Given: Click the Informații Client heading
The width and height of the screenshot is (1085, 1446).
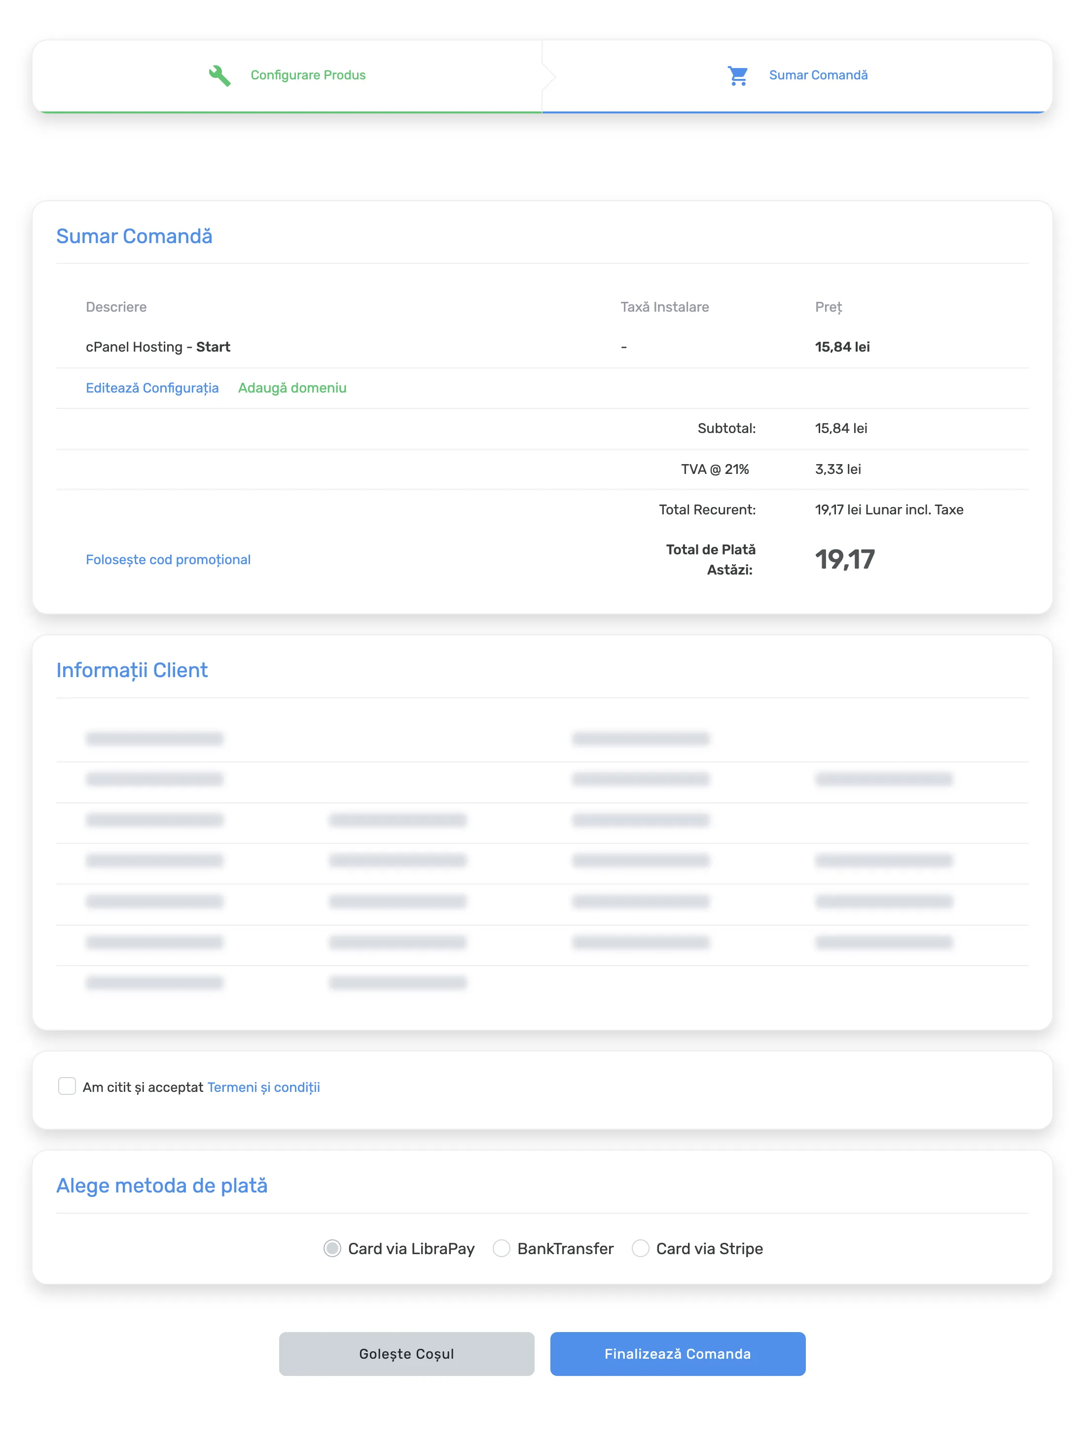Looking at the screenshot, I should coord(132,671).
